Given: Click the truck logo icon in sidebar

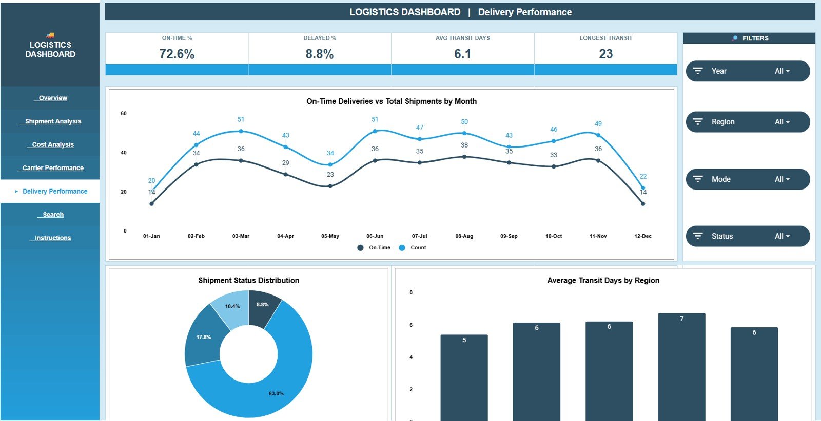Looking at the screenshot, I should point(50,35).
